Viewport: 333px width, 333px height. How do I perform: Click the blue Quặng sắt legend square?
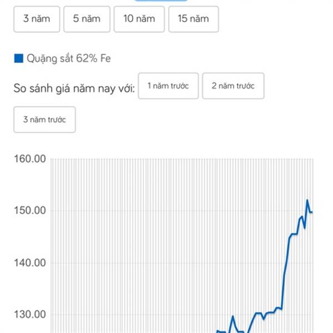point(19,58)
